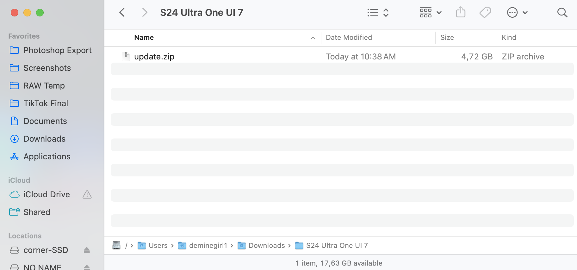The height and width of the screenshot is (270, 577).
Task: Sort by Kind column header
Action: [509, 37]
